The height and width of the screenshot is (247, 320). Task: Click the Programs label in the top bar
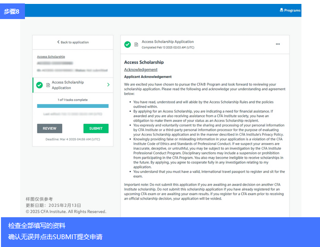pyautogui.click(x=292, y=10)
